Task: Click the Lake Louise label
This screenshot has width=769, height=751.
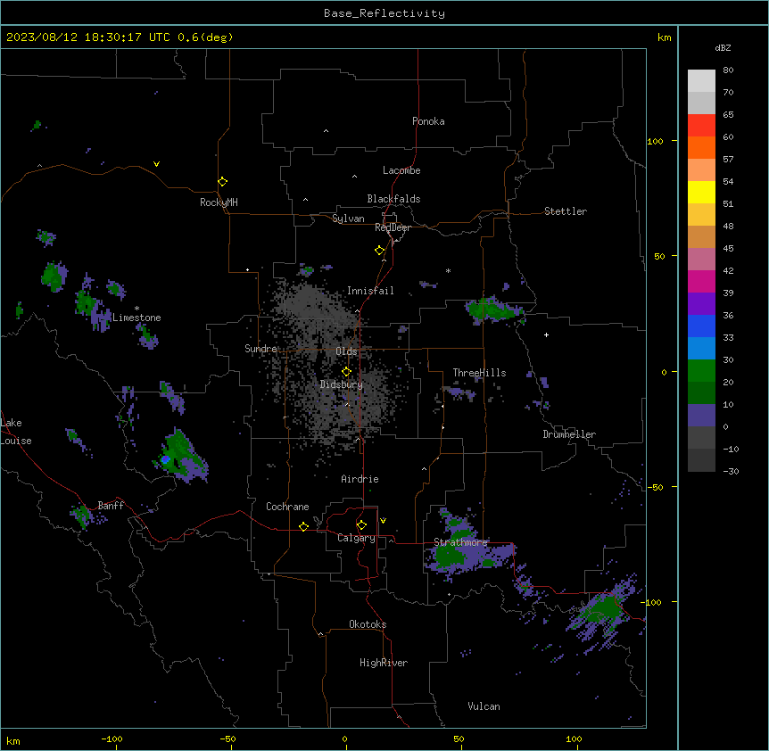Action: 16,432
